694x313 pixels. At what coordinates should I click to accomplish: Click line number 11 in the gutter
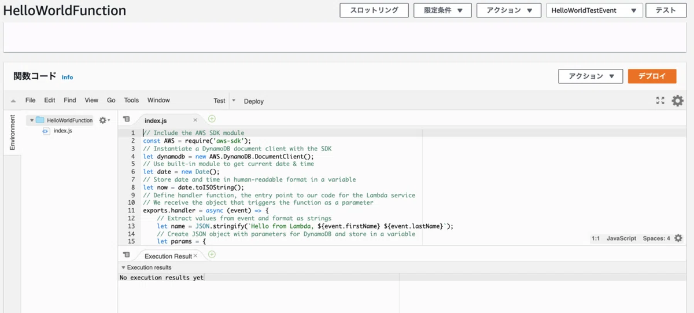tap(131, 211)
